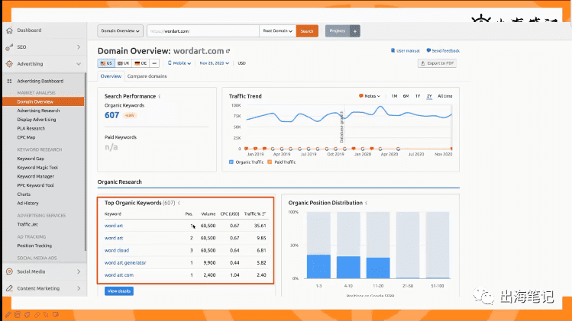The width and height of the screenshot is (572, 321).
Task: Click the Projects button
Action: (x=338, y=31)
